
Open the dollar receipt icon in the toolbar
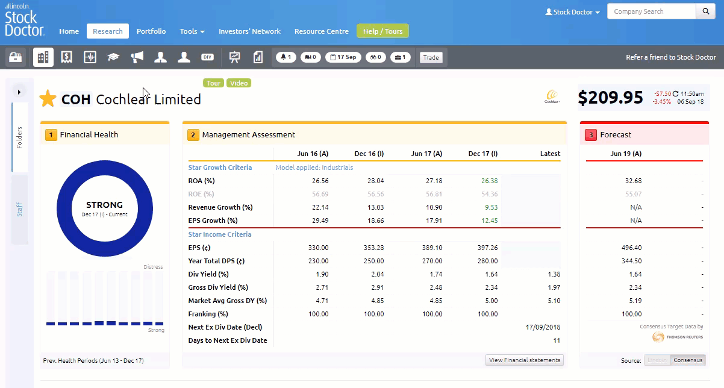pos(67,57)
